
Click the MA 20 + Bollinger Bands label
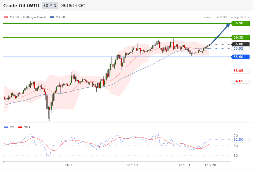[x=28, y=17]
